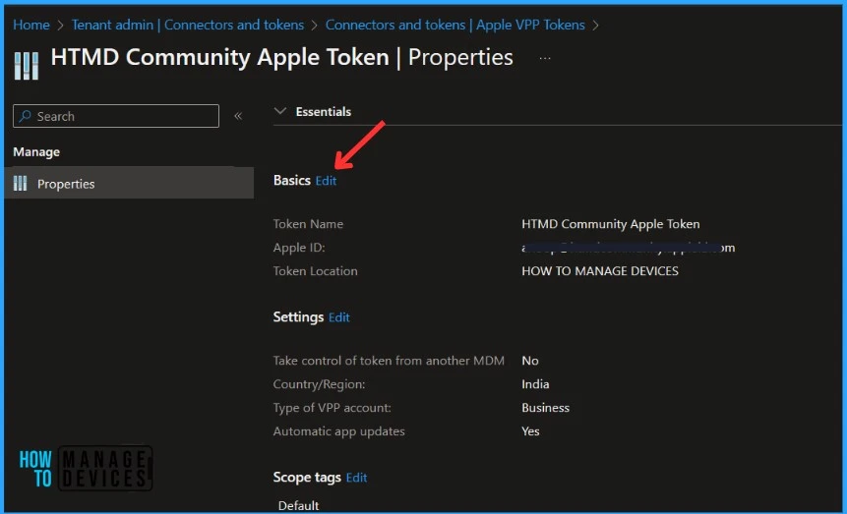The image size is (847, 514).
Task: Click the Country/Region label
Action: (319, 384)
